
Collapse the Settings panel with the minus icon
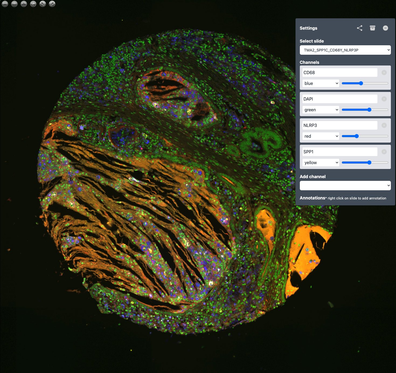(x=385, y=28)
